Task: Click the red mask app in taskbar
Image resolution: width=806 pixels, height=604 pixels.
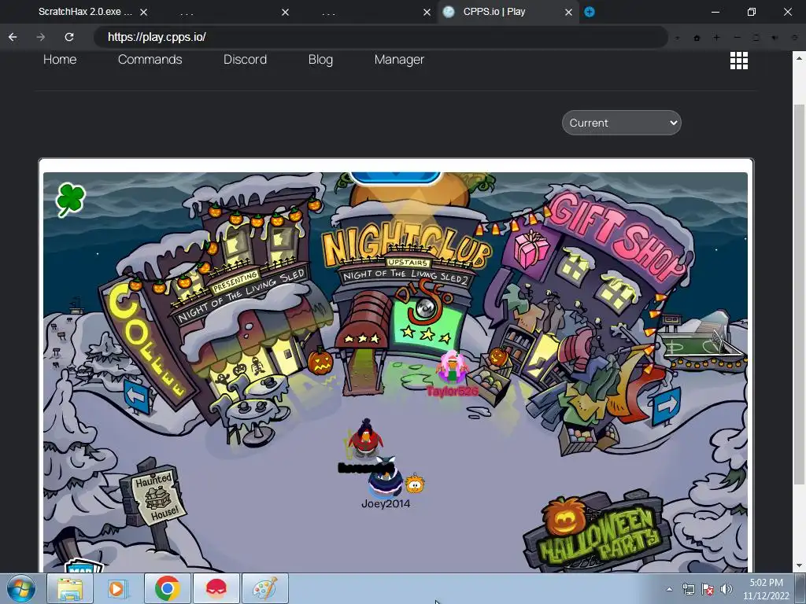Action: tap(216, 588)
